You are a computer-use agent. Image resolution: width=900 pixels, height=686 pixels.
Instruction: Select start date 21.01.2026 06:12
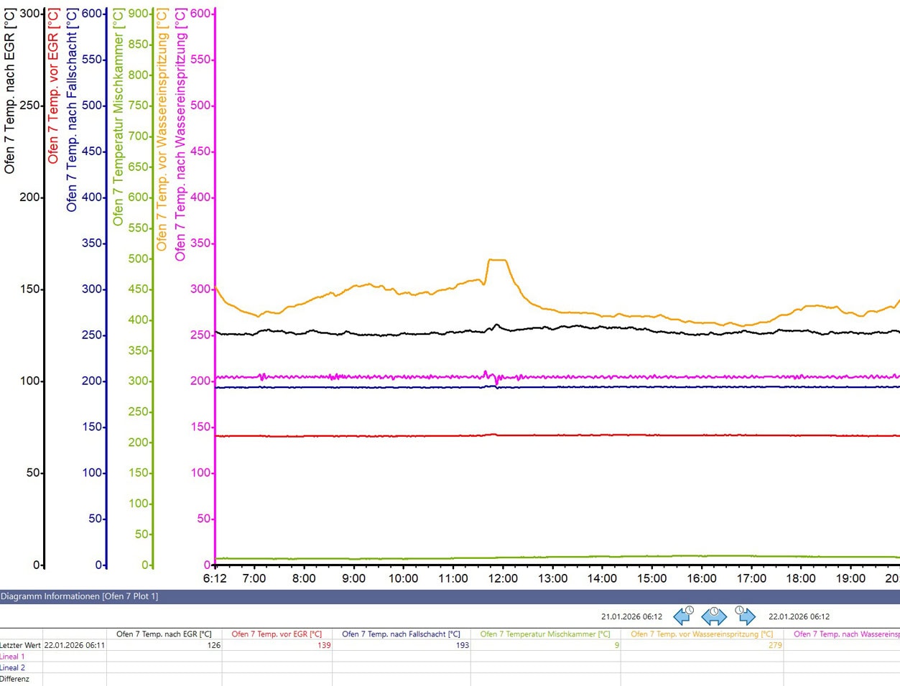pyautogui.click(x=631, y=616)
